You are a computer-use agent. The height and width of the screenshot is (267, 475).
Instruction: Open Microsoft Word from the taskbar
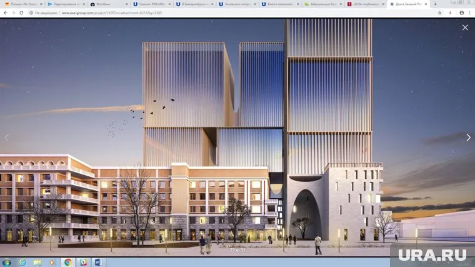pos(98,262)
